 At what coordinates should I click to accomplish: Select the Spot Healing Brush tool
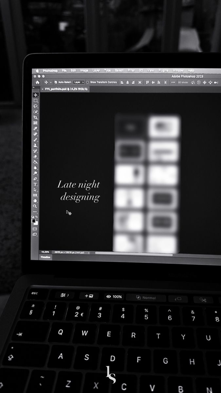36,134
